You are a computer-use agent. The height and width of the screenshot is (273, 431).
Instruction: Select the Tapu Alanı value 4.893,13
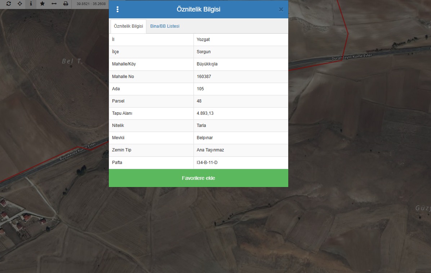point(205,113)
